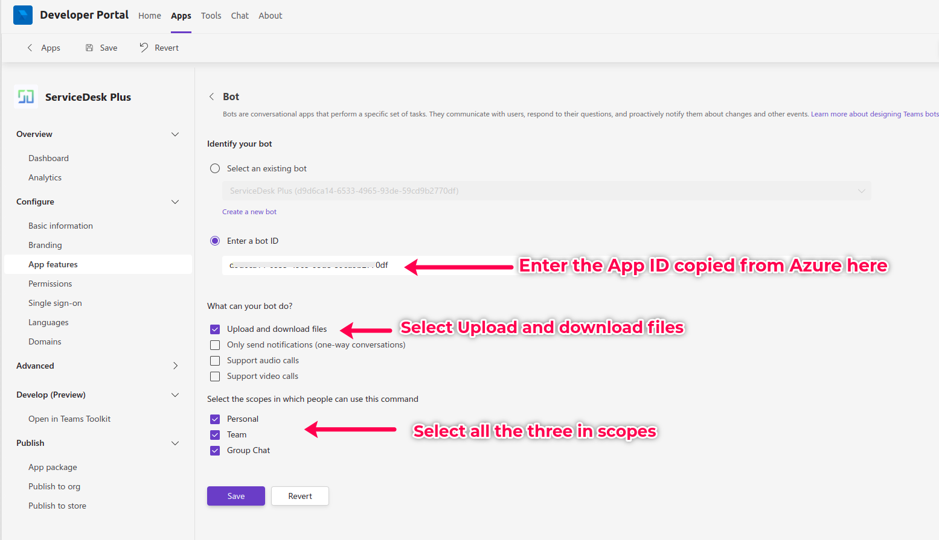Viewport: 939px width, 540px height.
Task: Open Publish to org page
Action: pos(54,486)
